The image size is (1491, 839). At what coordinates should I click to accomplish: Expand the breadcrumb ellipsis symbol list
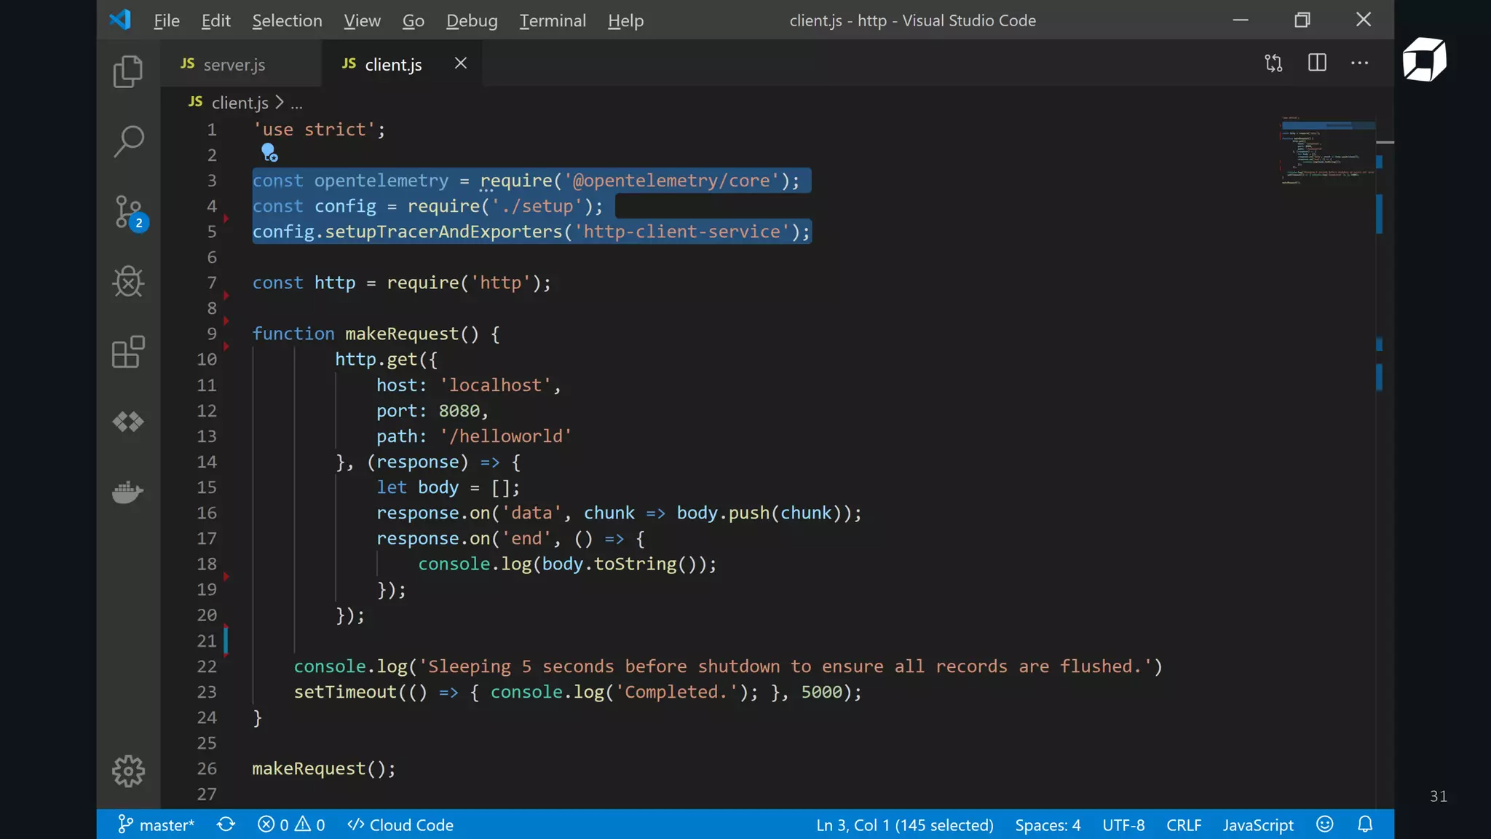[x=296, y=104]
